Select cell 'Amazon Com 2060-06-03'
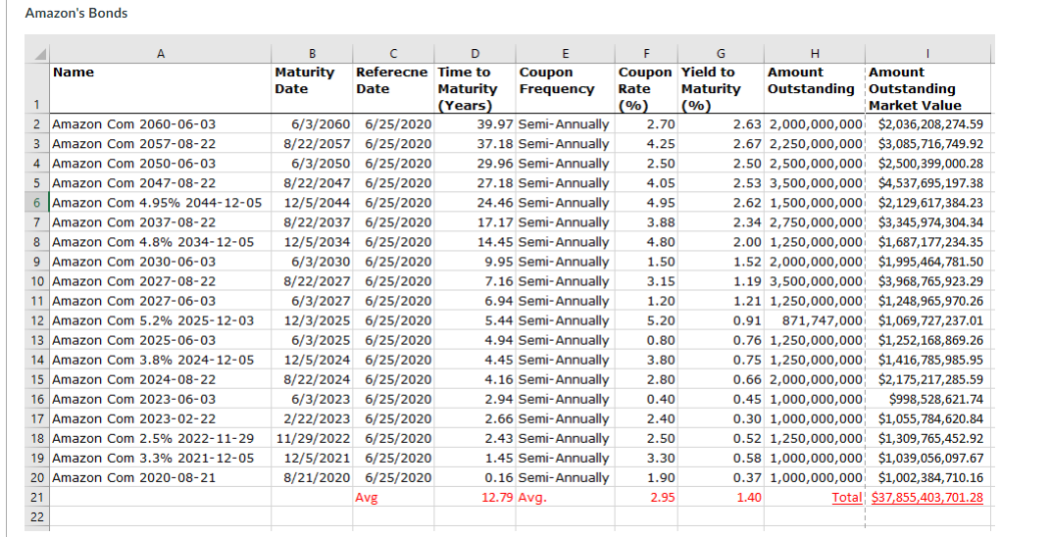 point(160,123)
